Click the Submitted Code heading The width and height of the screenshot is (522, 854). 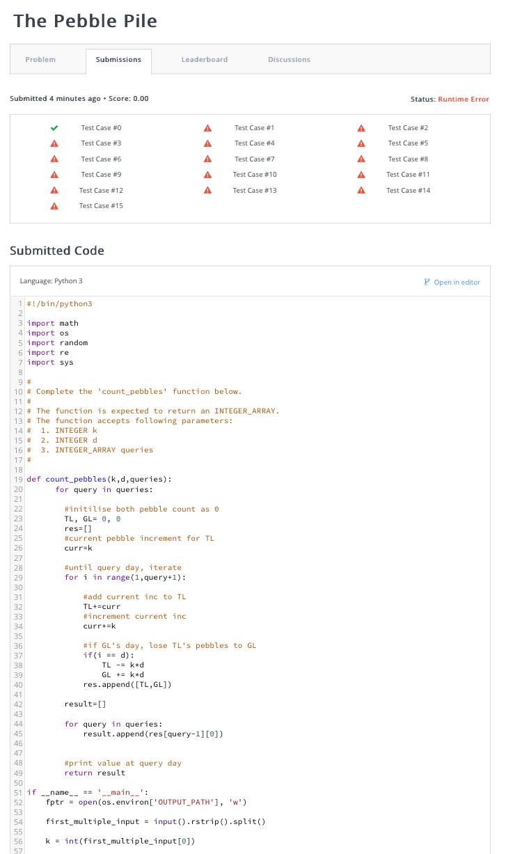tap(57, 251)
